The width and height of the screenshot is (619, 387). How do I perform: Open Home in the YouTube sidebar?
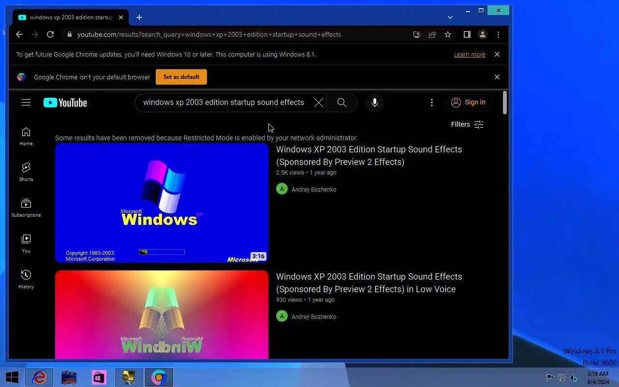tap(26, 136)
